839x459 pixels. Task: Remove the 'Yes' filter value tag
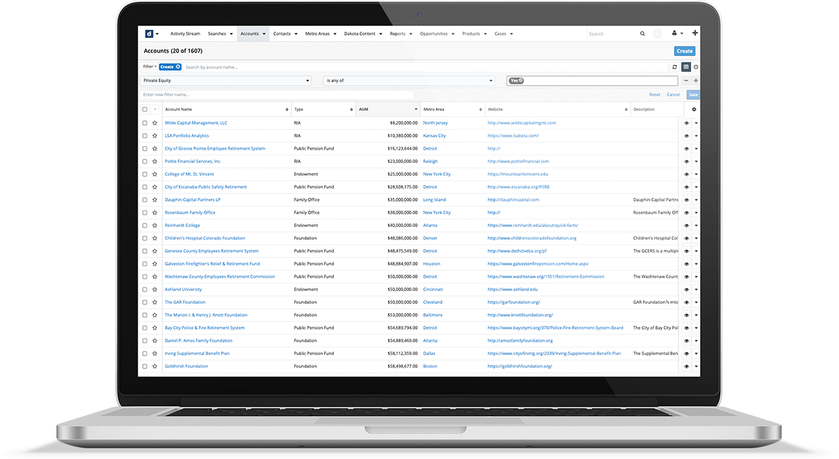520,81
